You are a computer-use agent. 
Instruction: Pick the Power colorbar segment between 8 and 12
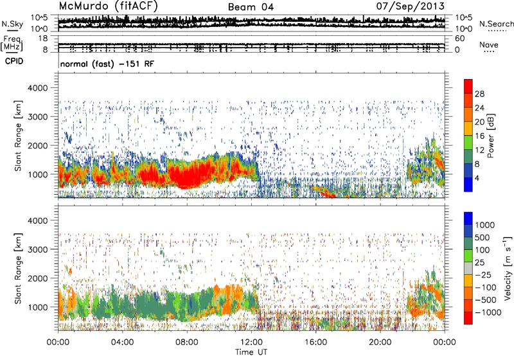468,156
